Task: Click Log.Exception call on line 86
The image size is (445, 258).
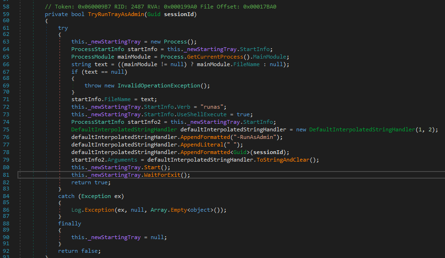Action: click(93, 210)
